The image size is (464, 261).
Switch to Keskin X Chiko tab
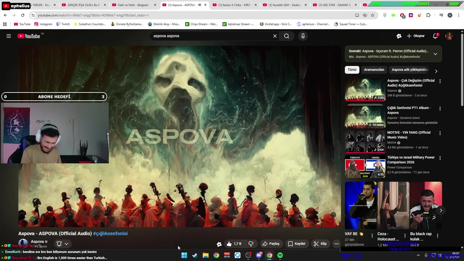(x=234, y=5)
